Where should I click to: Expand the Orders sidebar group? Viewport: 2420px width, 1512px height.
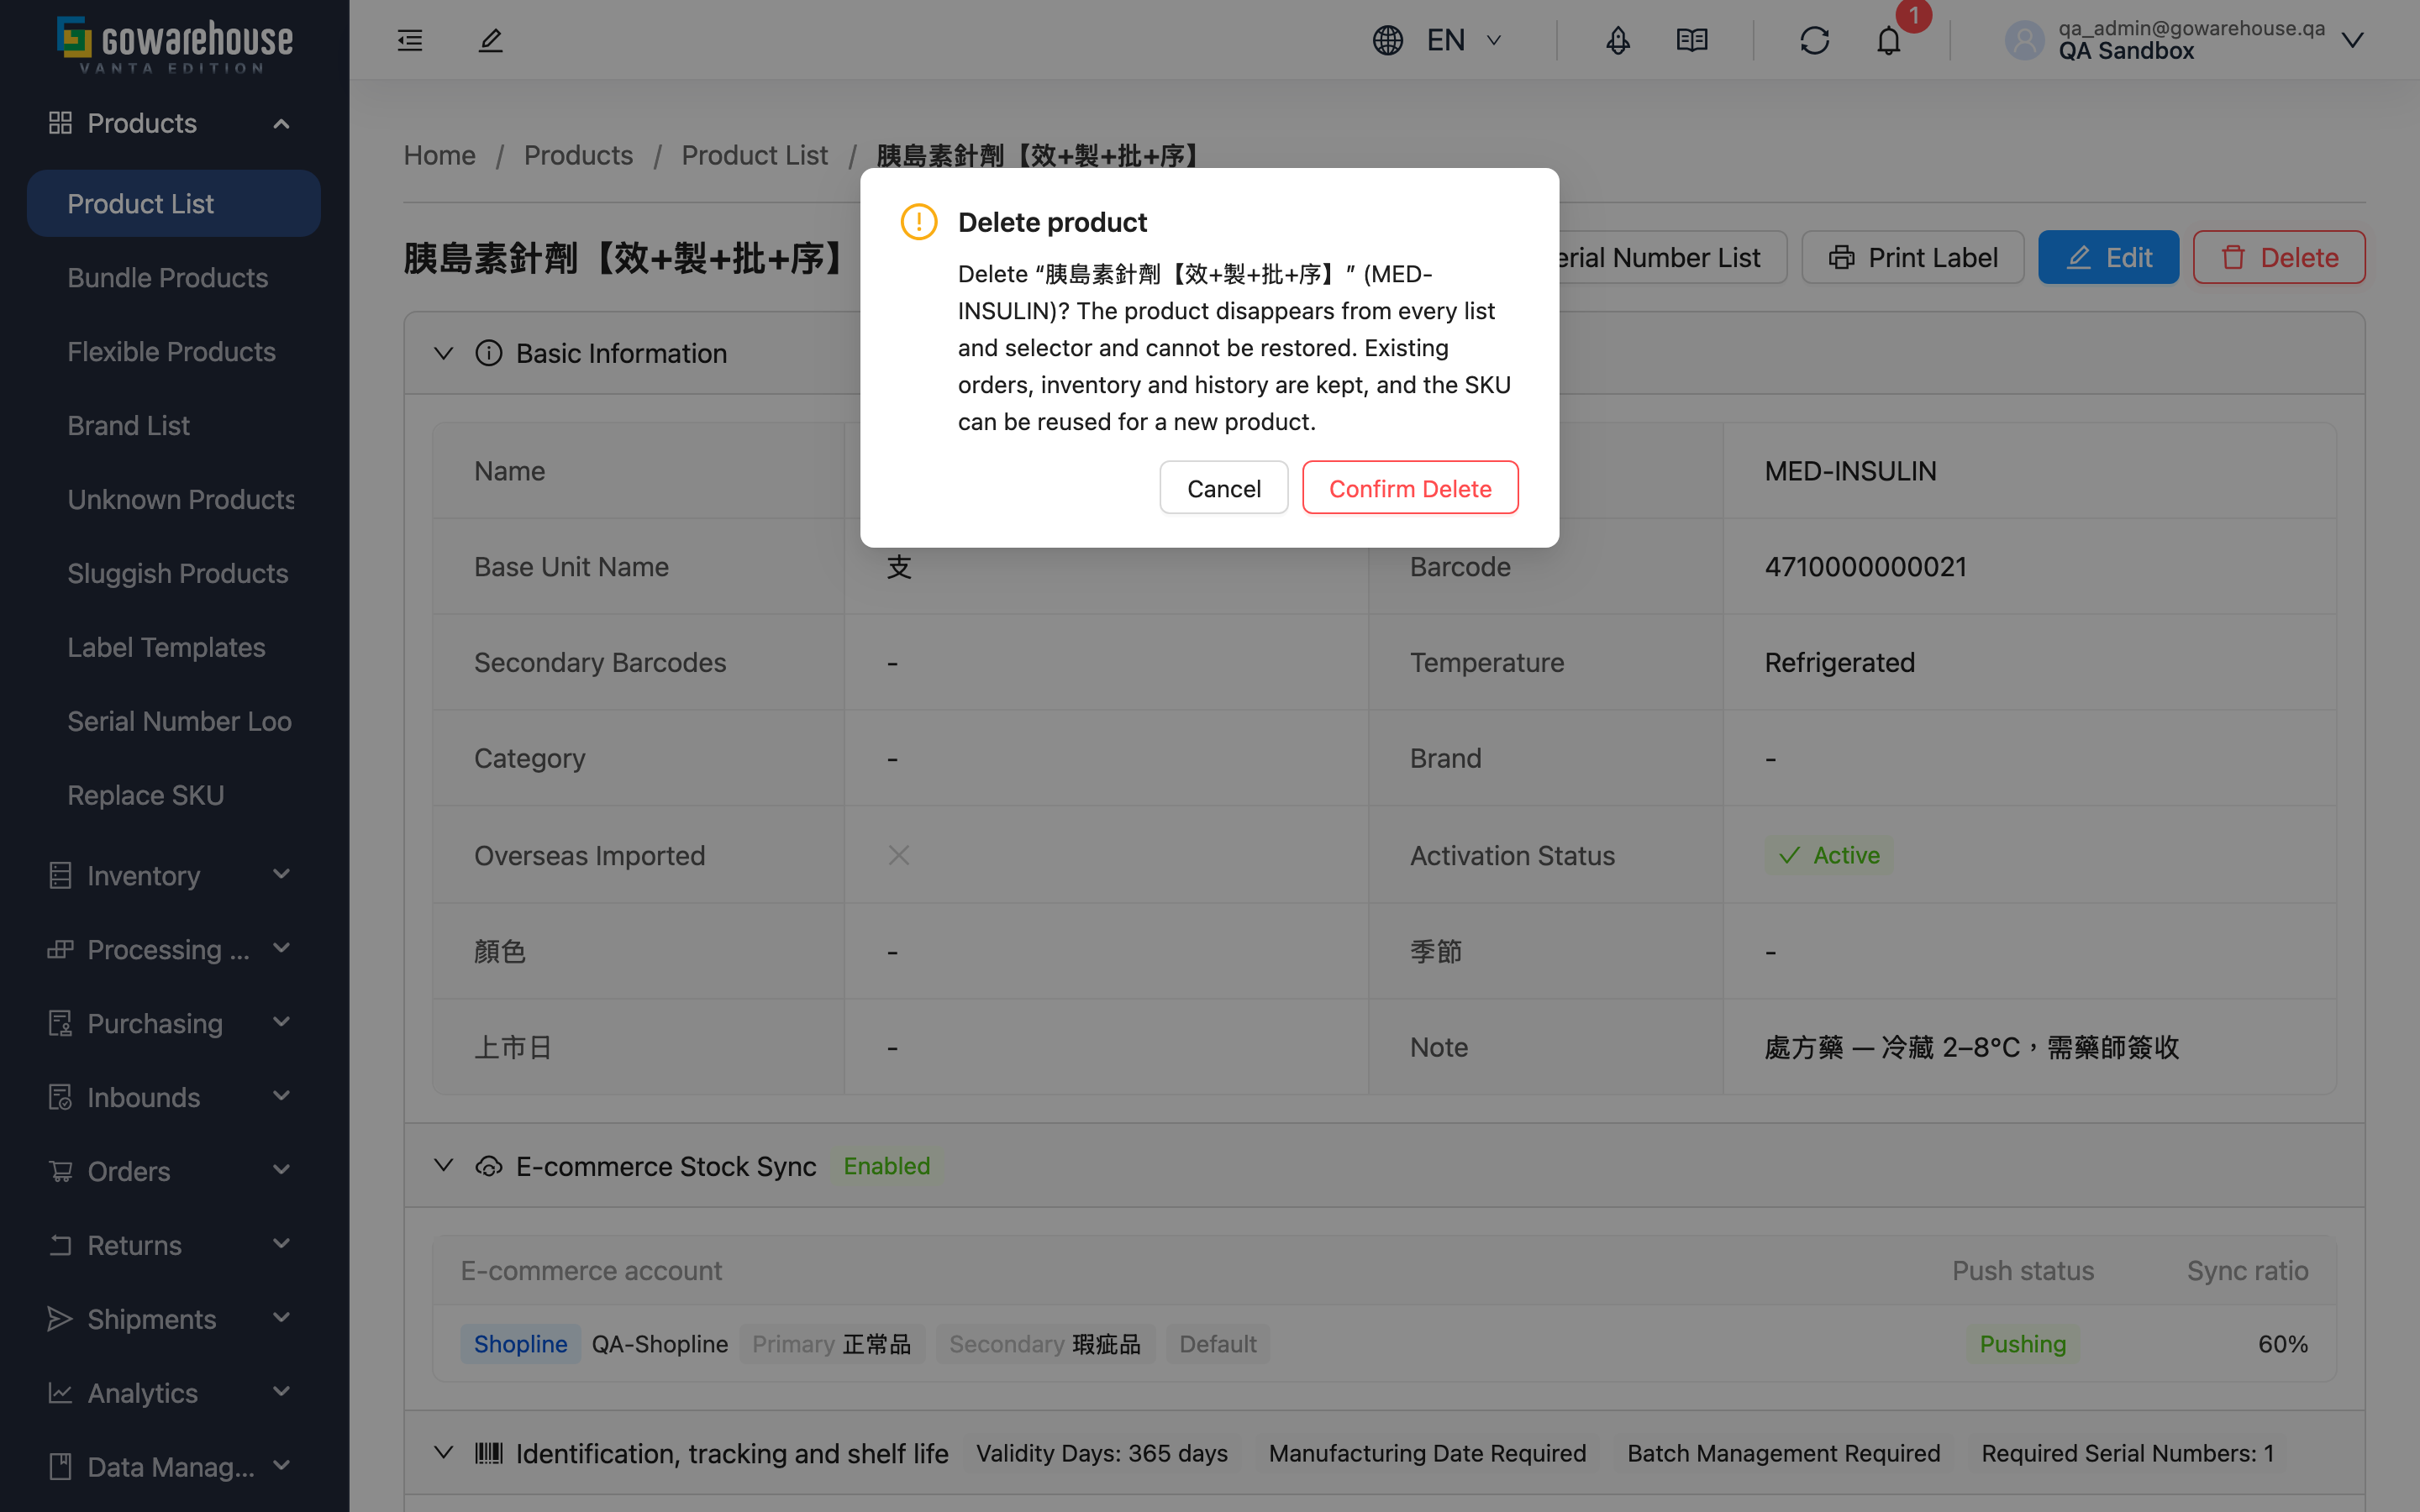click(x=173, y=1171)
